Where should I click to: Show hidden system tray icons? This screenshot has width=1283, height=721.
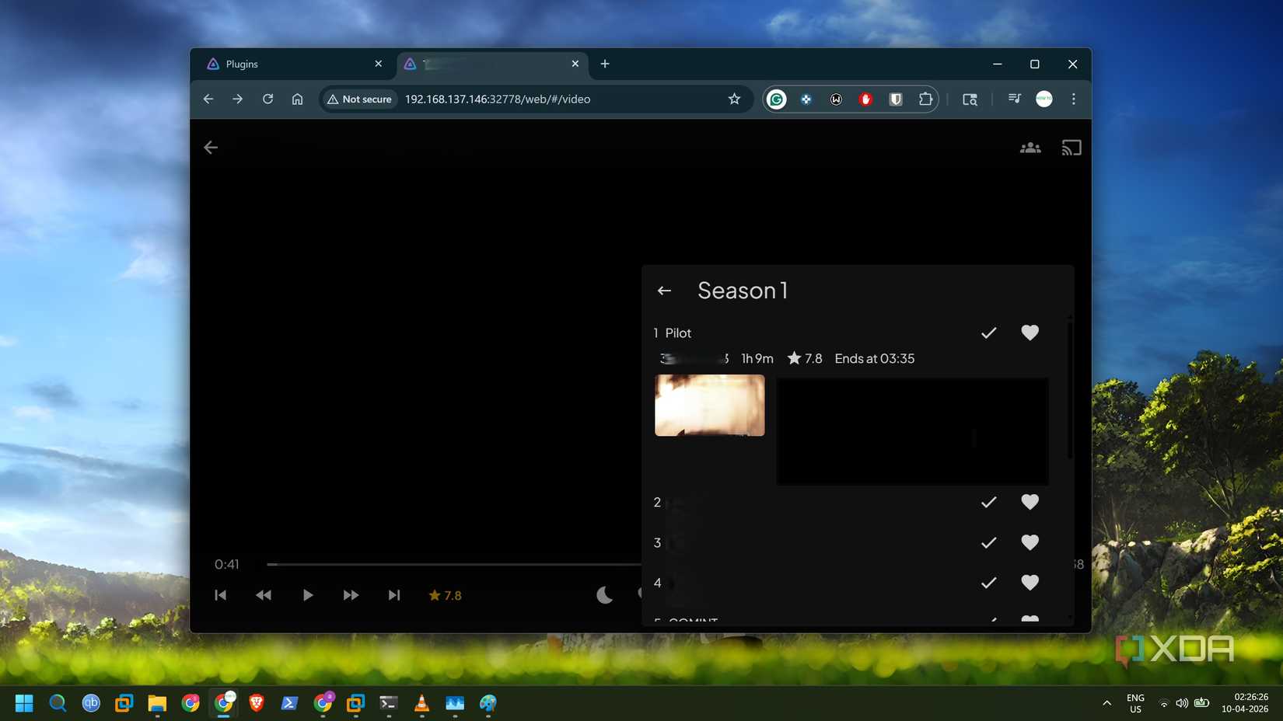pyautogui.click(x=1106, y=703)
